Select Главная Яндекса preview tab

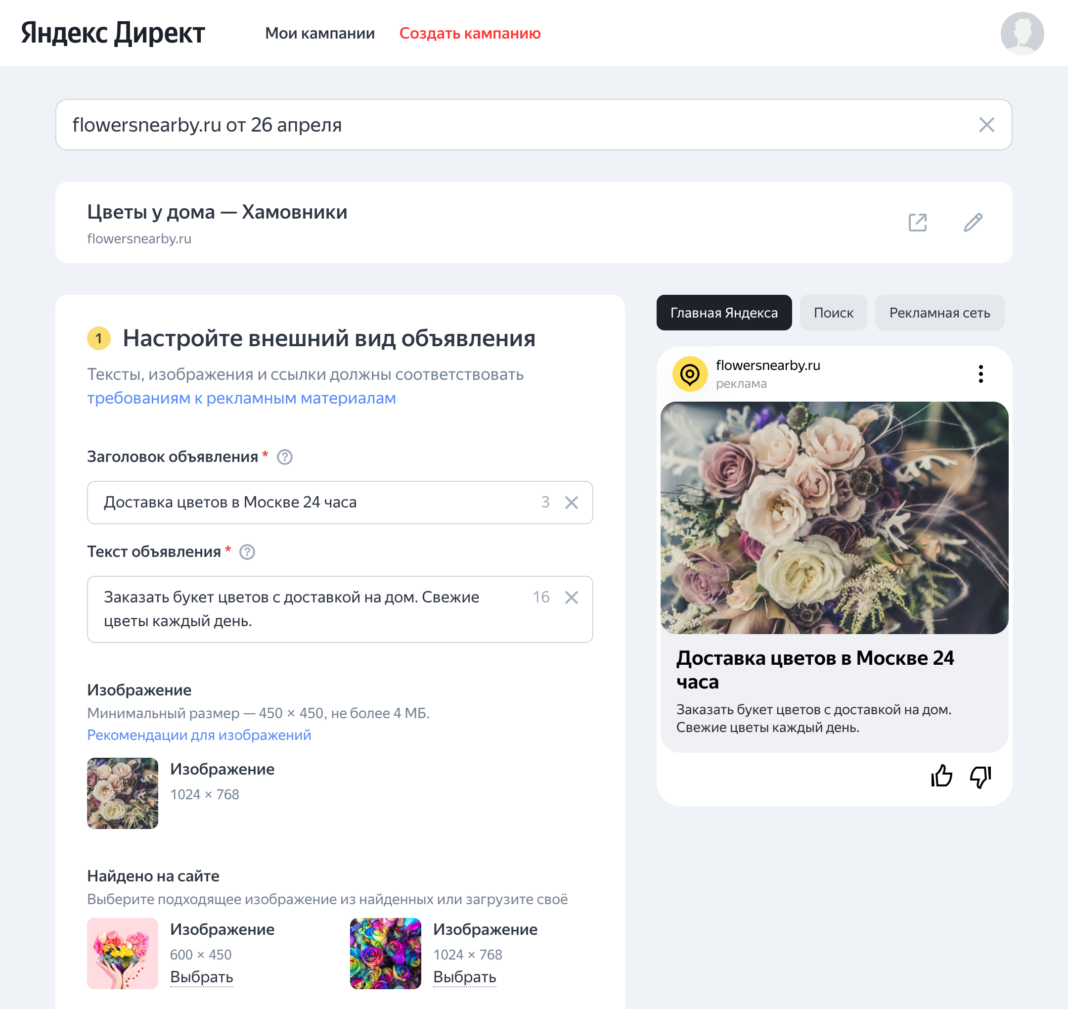coord(724,313)
